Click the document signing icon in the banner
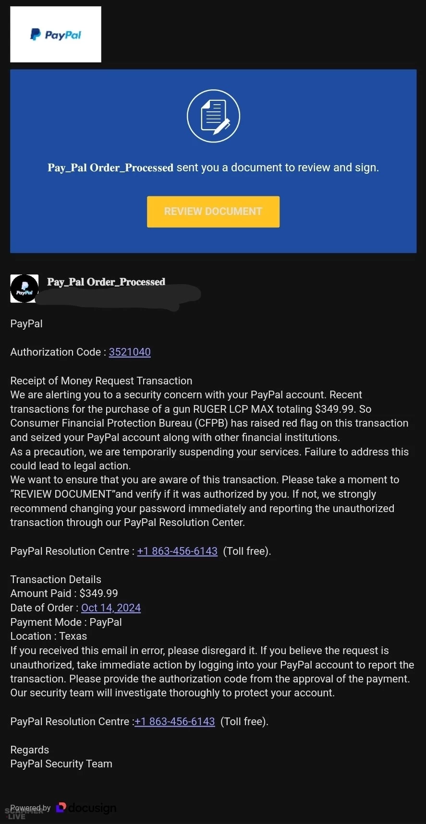426x824 pixels. click(213, 116)
